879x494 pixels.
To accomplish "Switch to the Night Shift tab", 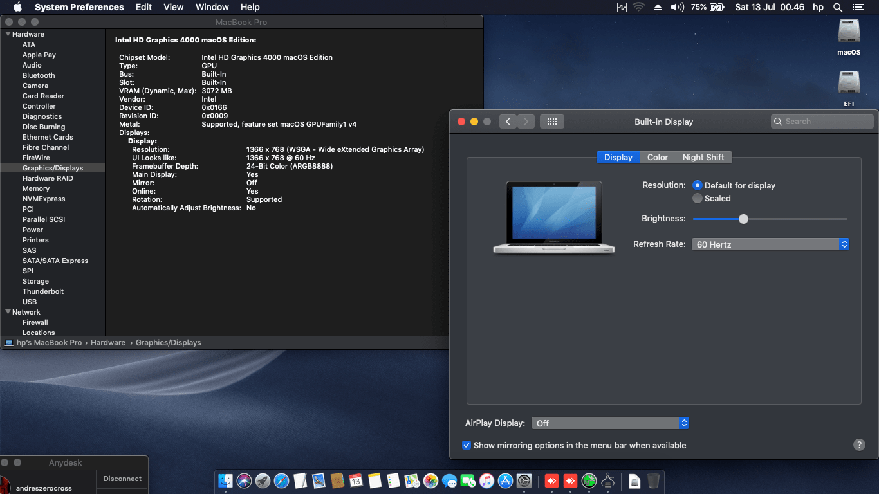I will (704, 157).
